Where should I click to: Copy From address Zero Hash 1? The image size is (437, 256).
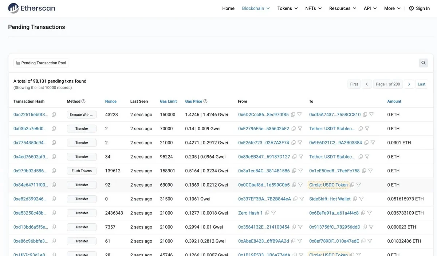point(267,213)
